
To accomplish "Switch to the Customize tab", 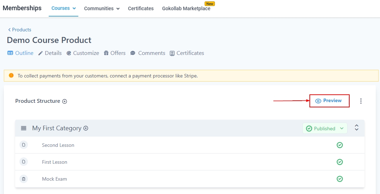I will click(x=83, y=53).
